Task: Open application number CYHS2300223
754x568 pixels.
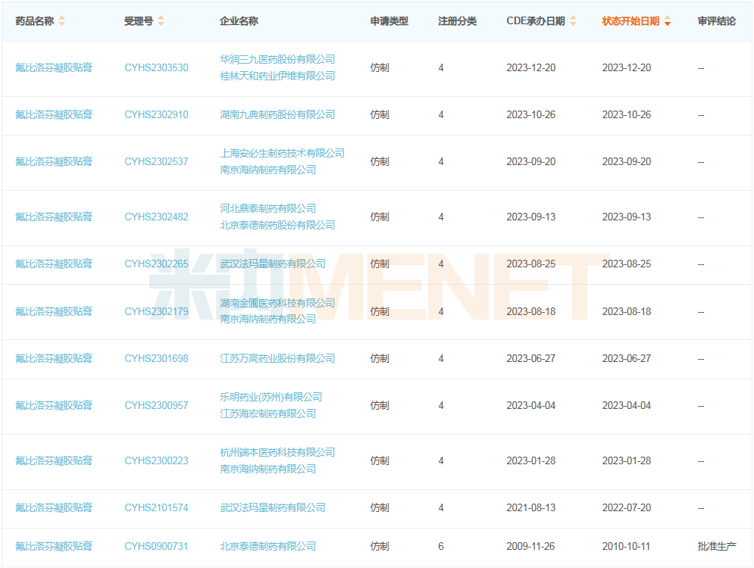Action: tap(156, 461)
